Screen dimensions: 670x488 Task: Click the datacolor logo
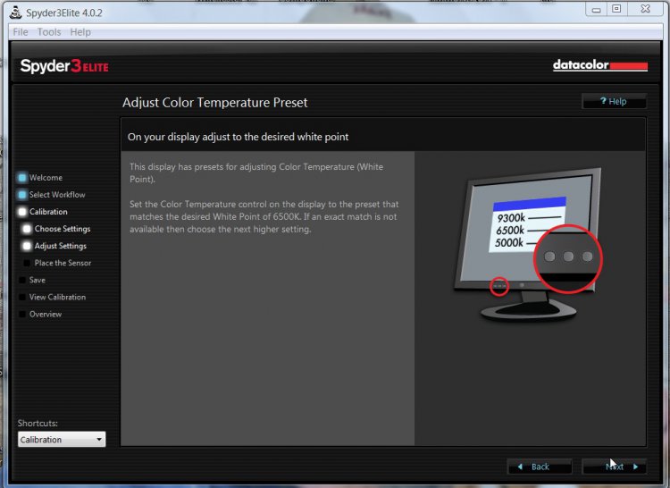coord(600,65)
